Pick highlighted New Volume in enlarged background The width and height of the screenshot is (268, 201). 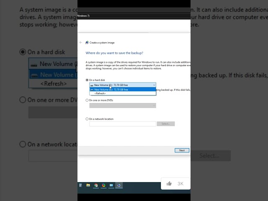click(53, 75)
